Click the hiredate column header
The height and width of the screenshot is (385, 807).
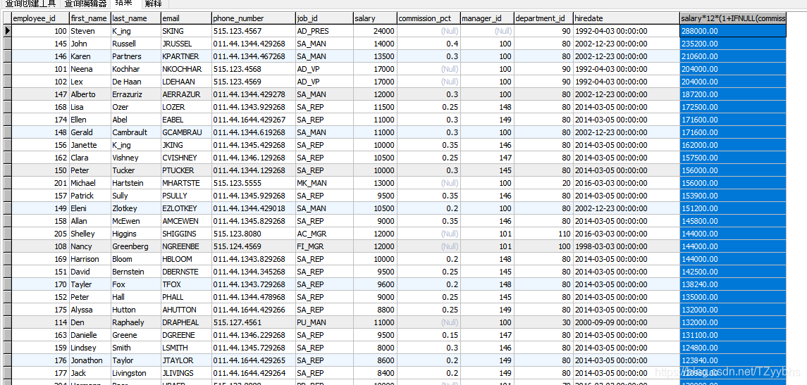627,18
